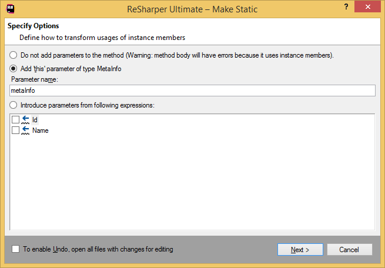
Task: Click the Parameter name field containing metaInfo
Action: (193, 91)
